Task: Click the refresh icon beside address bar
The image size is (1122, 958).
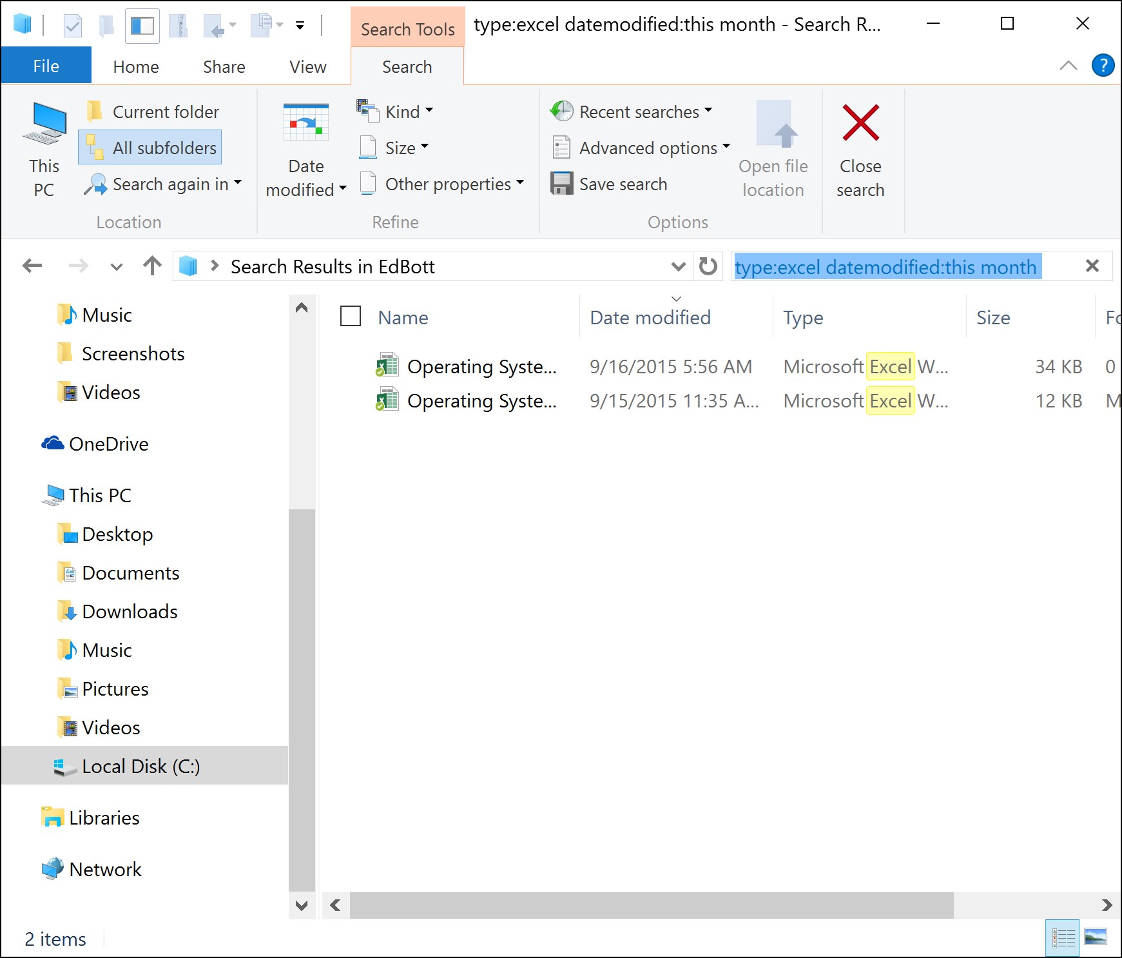Action: tap(708, 266)
